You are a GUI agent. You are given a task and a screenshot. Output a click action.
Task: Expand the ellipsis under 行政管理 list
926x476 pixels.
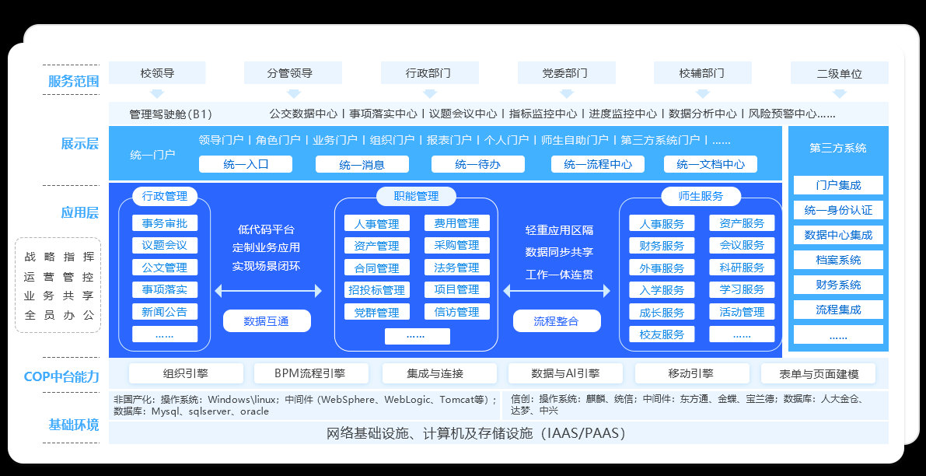pos(166,333)
